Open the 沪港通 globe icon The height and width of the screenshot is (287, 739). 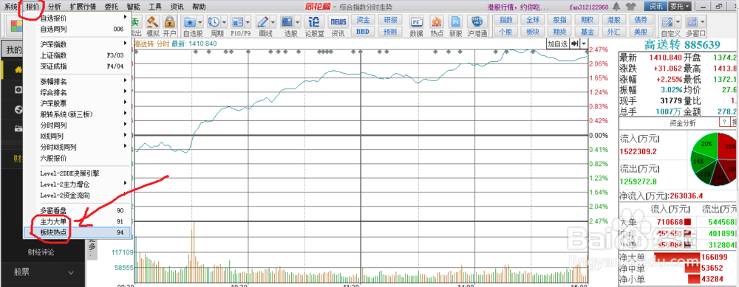477,25
